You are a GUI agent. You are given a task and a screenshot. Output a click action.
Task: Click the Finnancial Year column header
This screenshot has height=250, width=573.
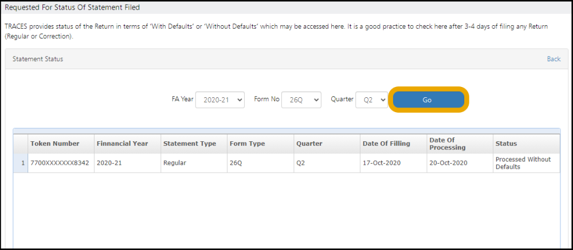pos(128,144)
